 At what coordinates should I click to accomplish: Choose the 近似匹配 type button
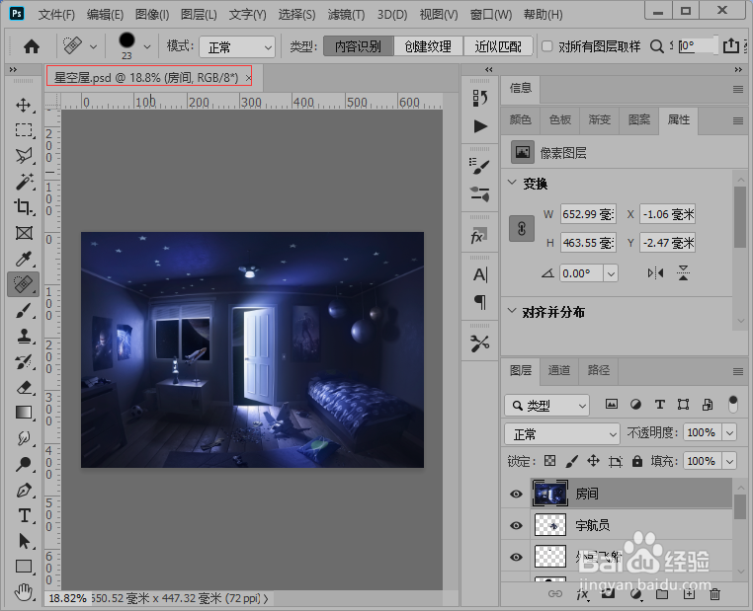click(498, 46)
